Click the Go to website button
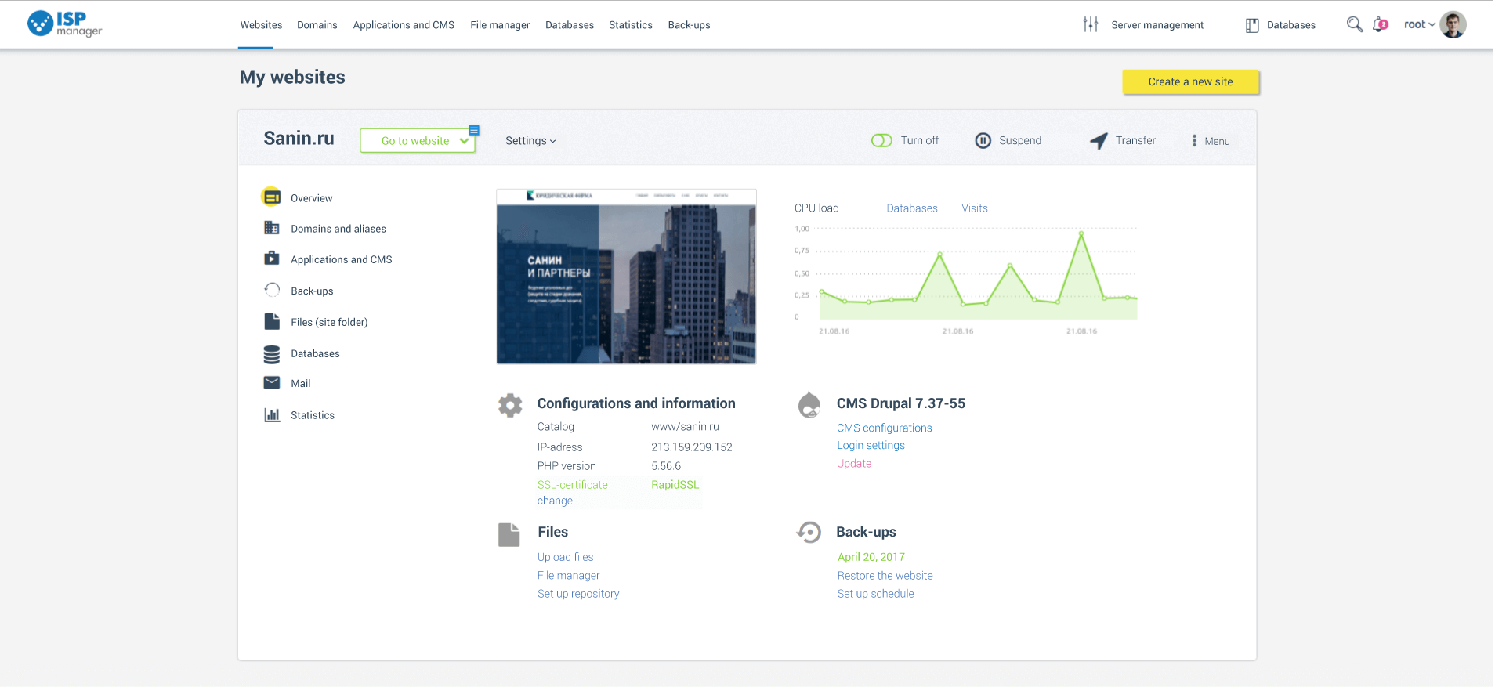The image size is (1495, 687). pos(417,141)
